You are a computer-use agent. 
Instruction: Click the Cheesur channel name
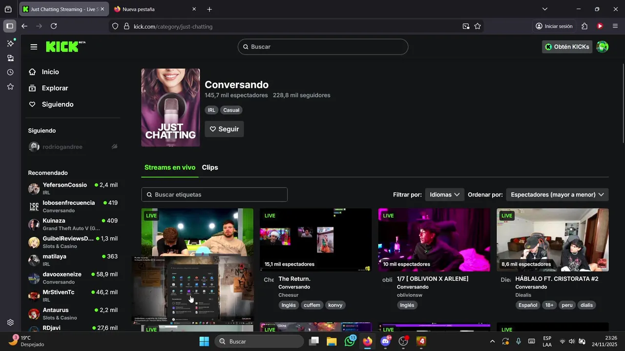(289, 295)
